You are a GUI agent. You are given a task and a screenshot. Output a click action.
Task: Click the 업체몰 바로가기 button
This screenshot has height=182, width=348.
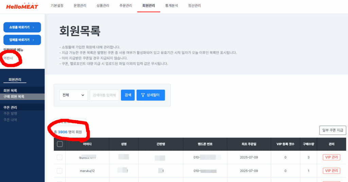pos(22,40)
